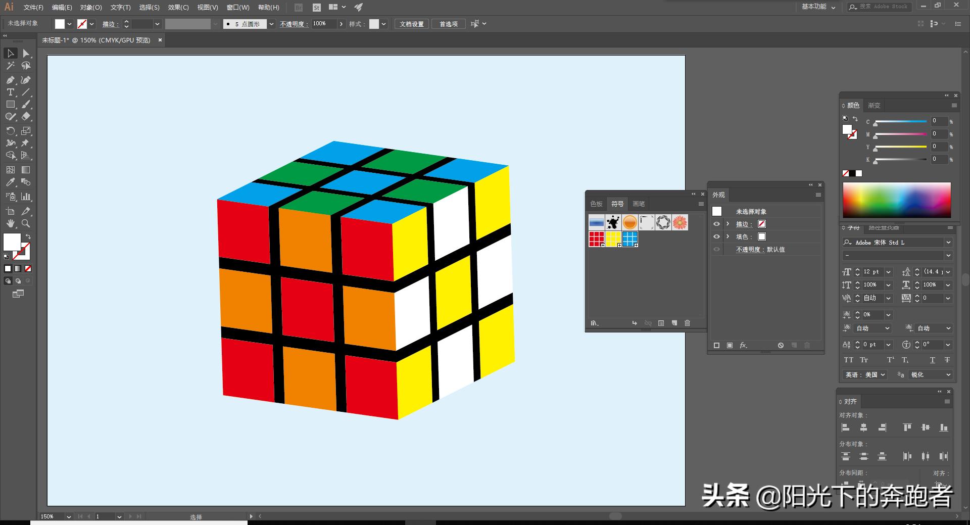
Task: Expand the stroke (描边) attributes in Appearance panel
Action: [x=727, y=224]
